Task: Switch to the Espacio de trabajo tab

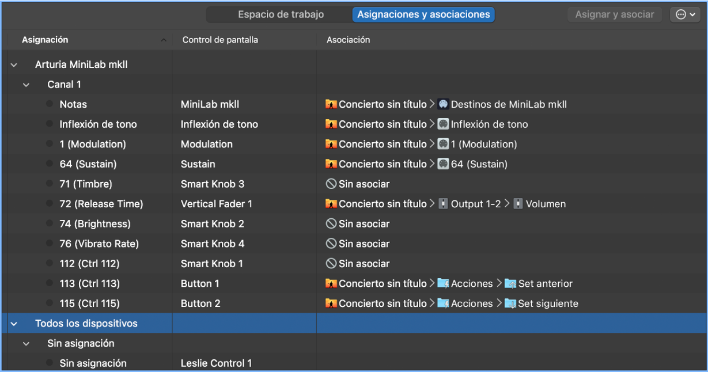Action: (281, 14)
